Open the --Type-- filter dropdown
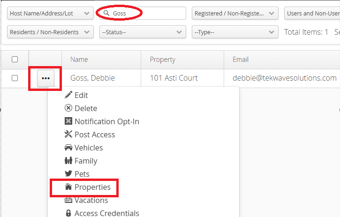Screen dimensions: 340x217 [235, 32]
